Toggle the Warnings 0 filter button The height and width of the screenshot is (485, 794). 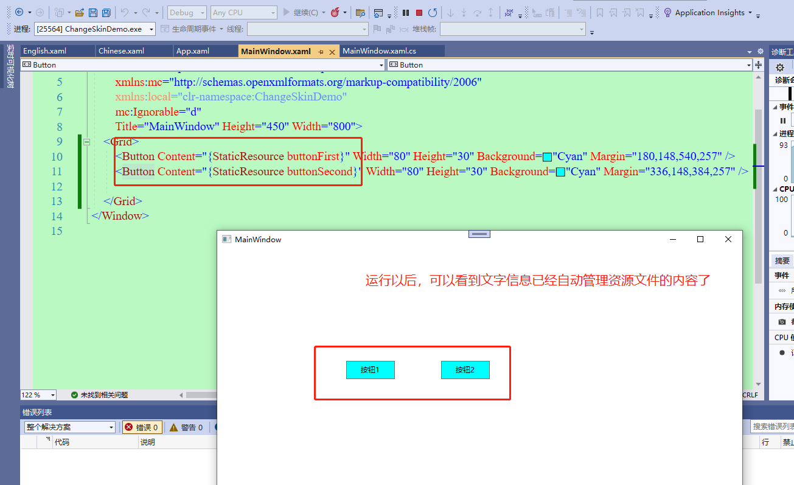coord(186,427)
